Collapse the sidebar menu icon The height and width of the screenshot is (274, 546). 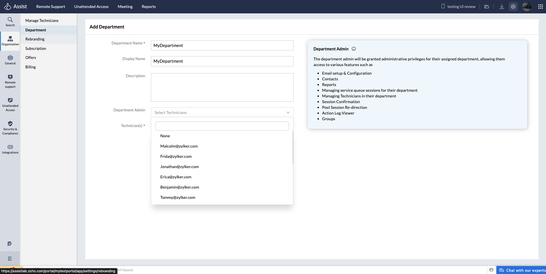pos(10,259)
